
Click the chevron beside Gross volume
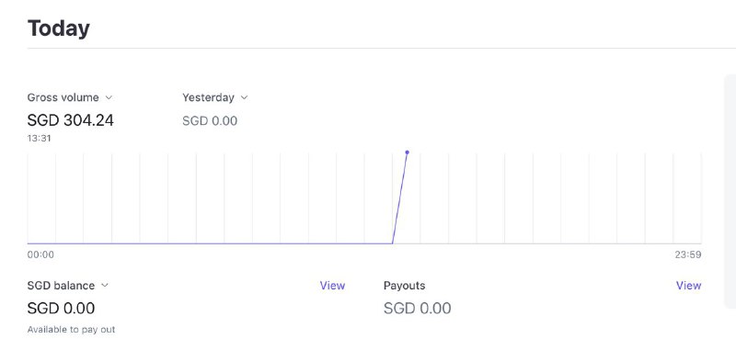point(109,97)
